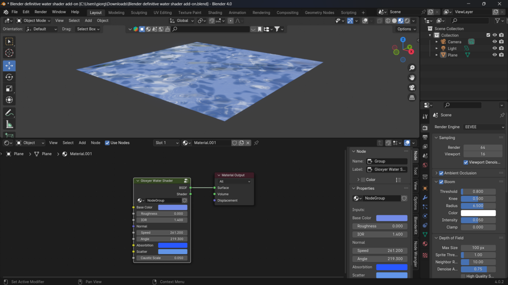Toggle fake user shield for Material.001

(x=235, y=143)
